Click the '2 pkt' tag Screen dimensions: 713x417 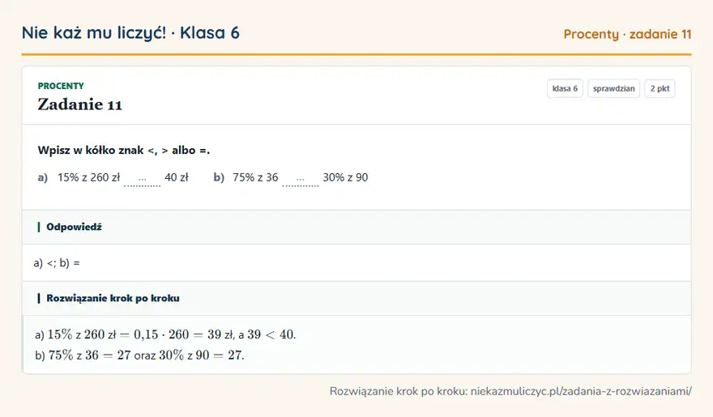point(660,88)
